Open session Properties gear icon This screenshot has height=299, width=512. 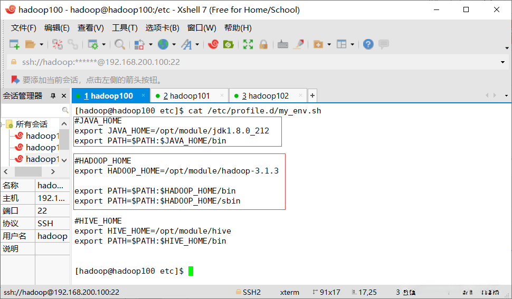[93, 44]
